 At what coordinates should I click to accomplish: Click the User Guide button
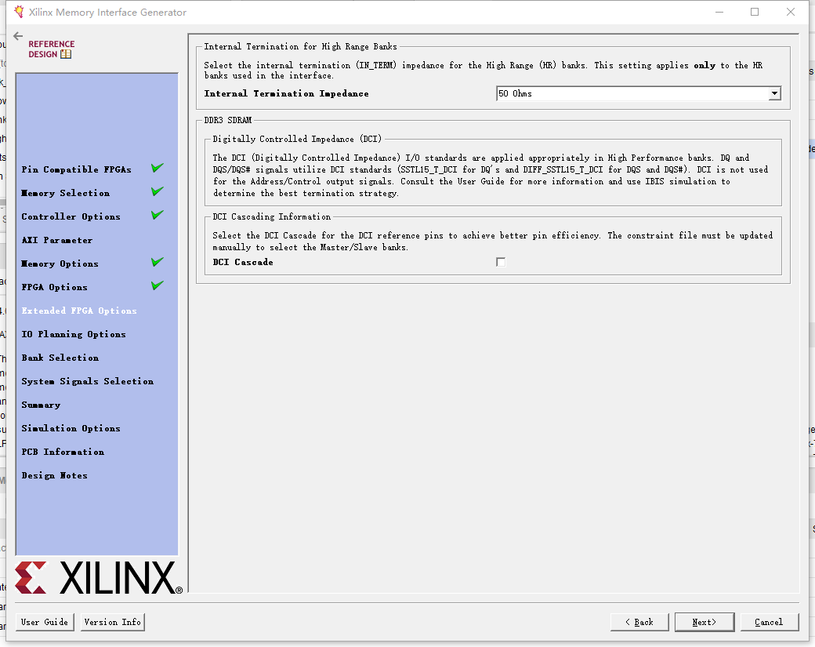click(45, 622)
